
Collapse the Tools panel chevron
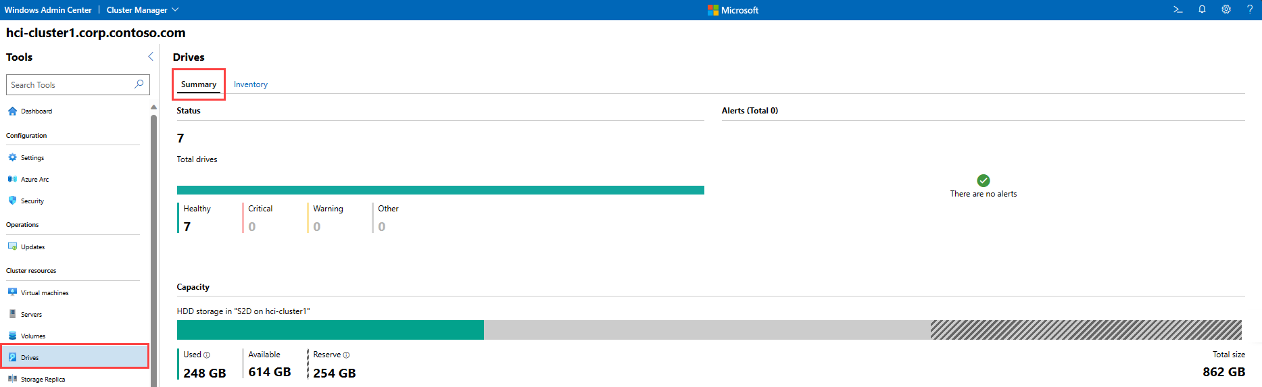pos(151,57)
